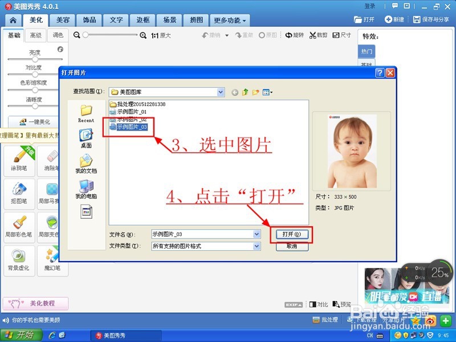Open the 文字 text menu
Screen dimensions: 456x342
point(116,19)
